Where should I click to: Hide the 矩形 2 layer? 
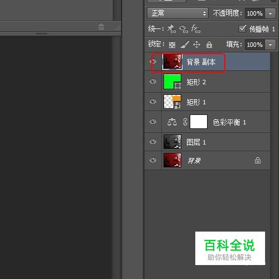tap(153, 81)
